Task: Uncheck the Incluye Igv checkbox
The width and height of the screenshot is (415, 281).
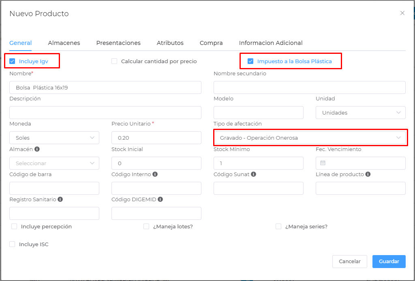Action: click(12, 61)
